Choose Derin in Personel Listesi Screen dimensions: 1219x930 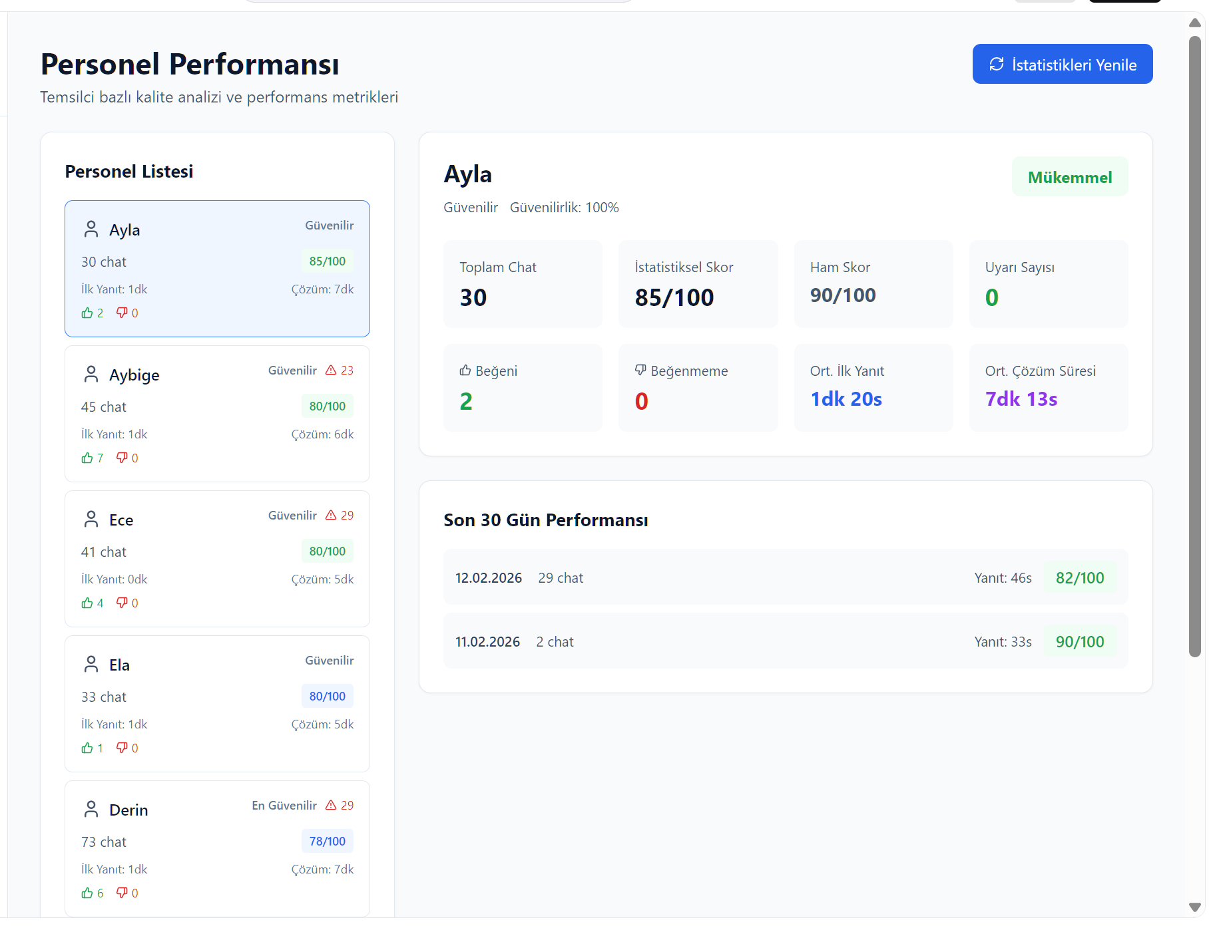coord(217,848)
